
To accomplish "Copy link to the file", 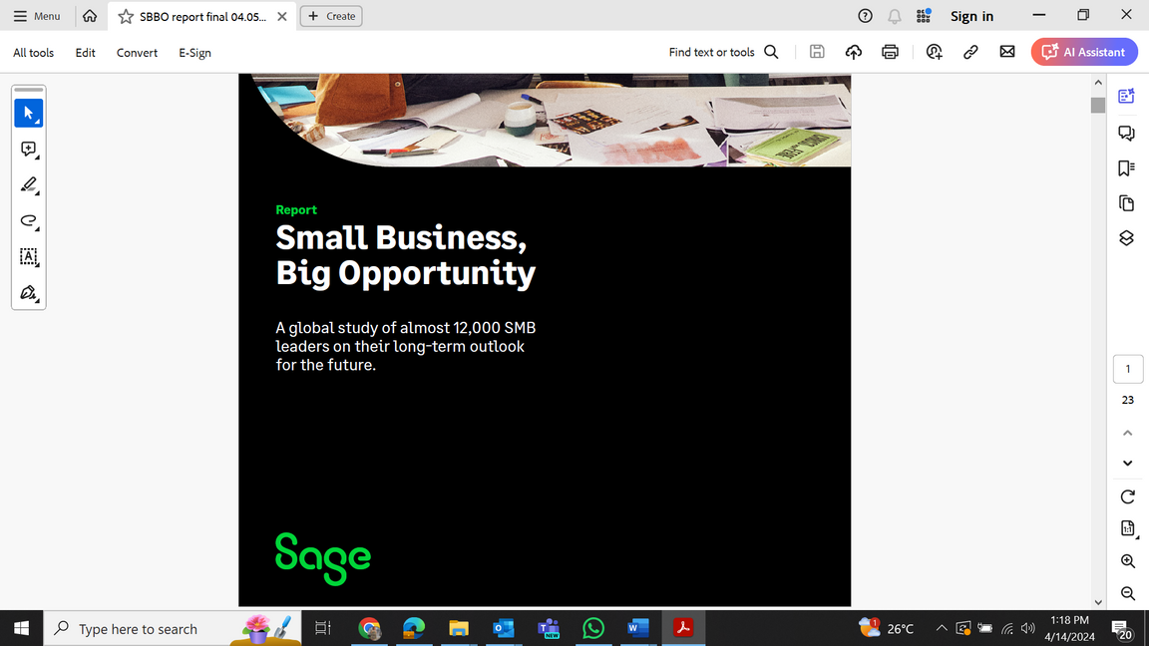I will [x=970, y=52].
